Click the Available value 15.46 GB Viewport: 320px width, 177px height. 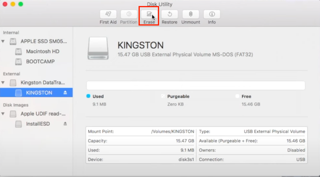click(296, 141)
